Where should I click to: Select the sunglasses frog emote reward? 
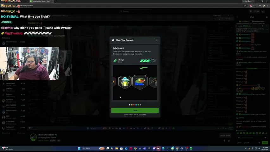[x=140, y=82]
